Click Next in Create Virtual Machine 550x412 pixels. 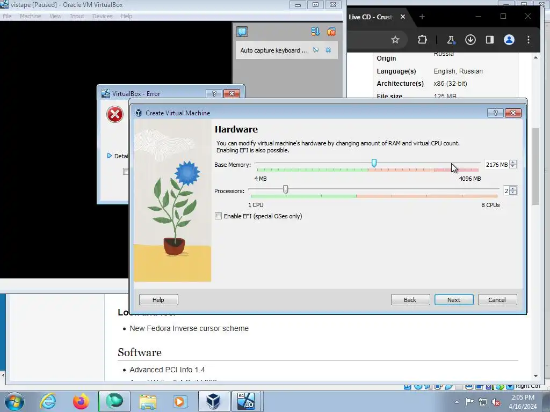[454, 300]
